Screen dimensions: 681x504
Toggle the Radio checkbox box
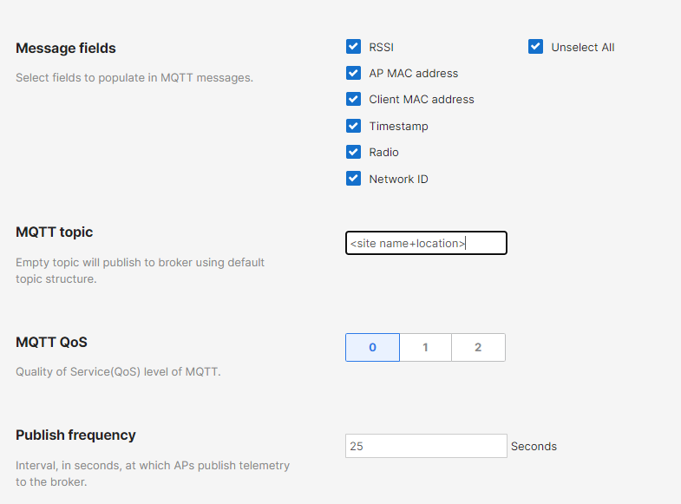click(353, 152)
